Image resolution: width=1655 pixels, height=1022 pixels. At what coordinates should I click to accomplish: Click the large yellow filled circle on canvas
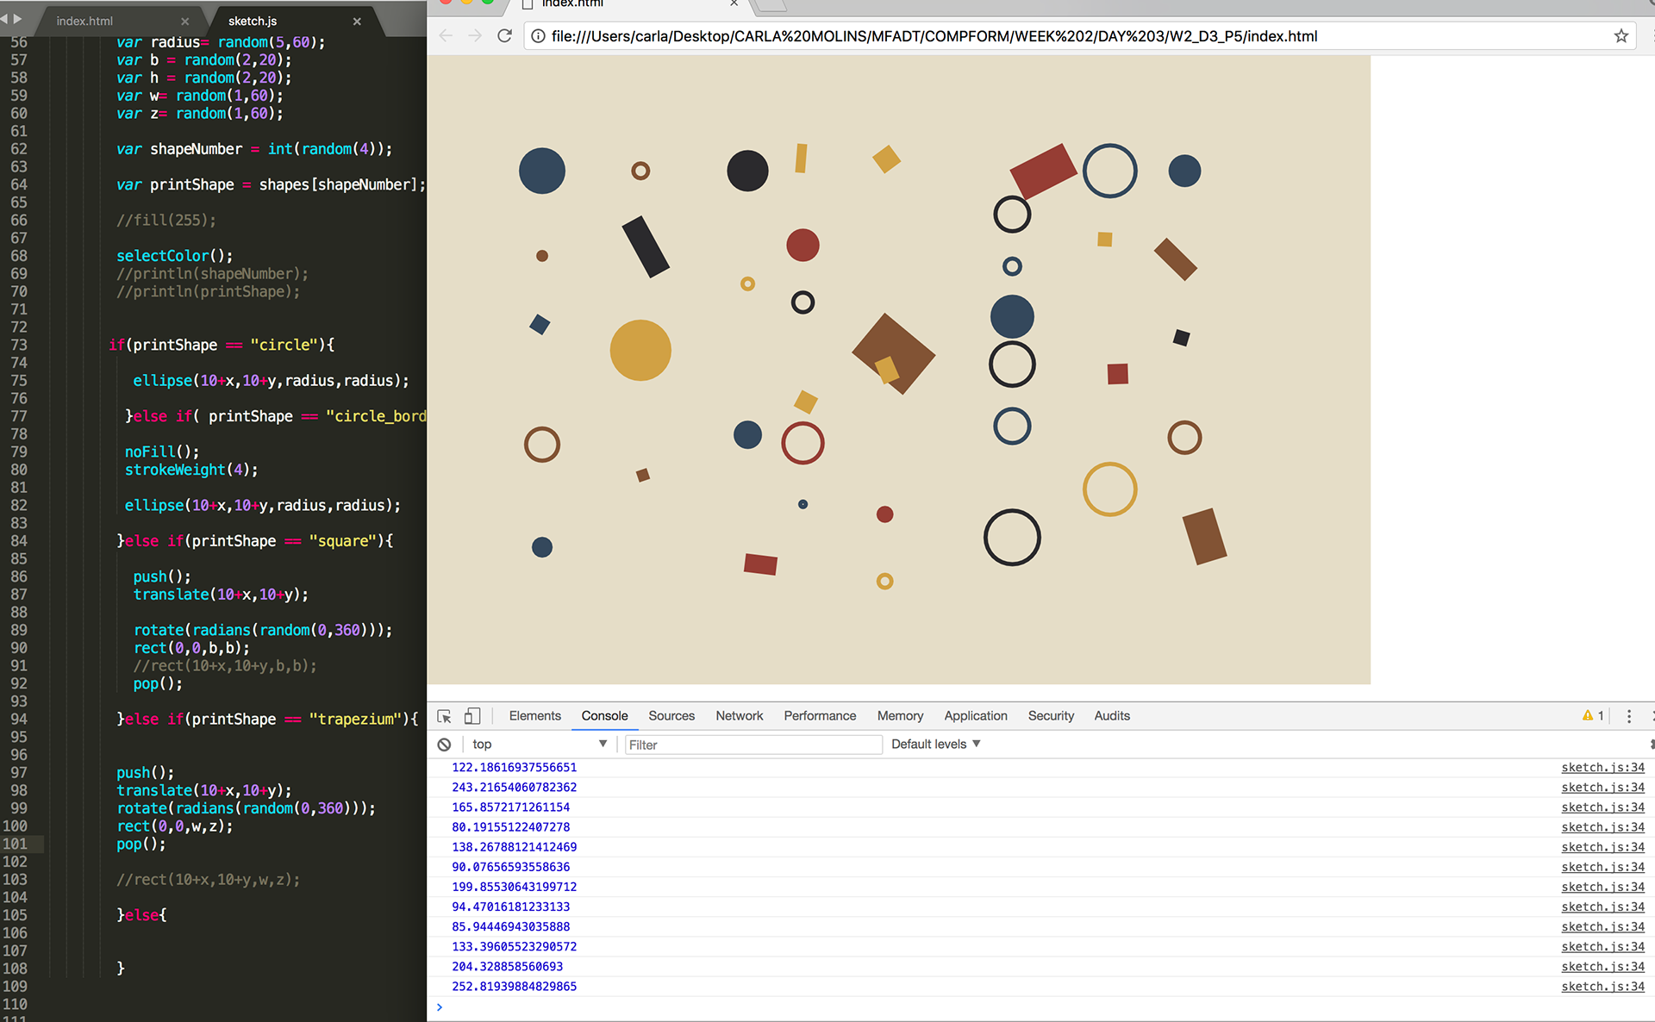coord(640,350)
